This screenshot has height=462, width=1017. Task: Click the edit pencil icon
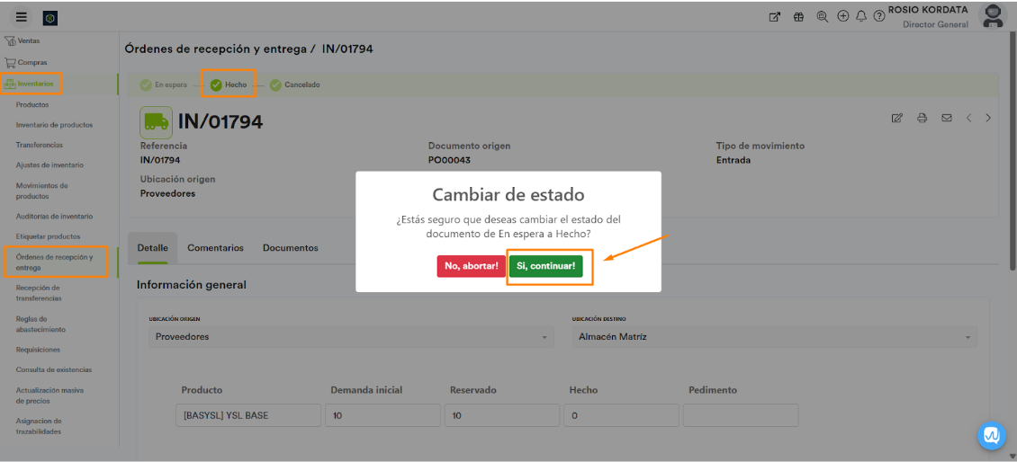tap(896, 118)
